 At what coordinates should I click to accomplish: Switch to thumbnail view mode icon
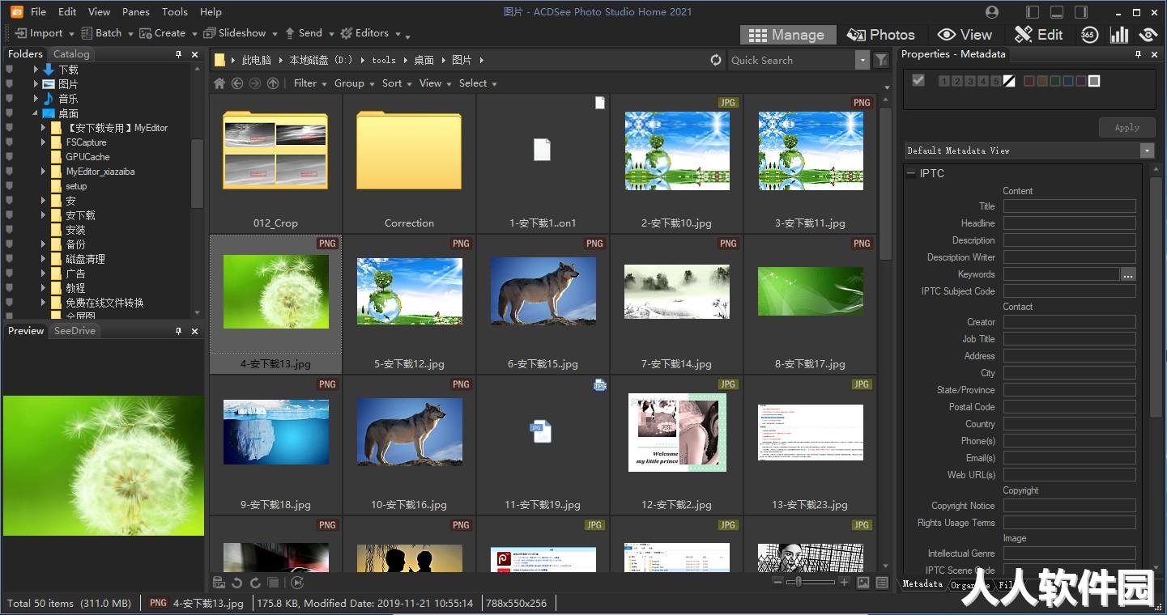tap(863, 583)
